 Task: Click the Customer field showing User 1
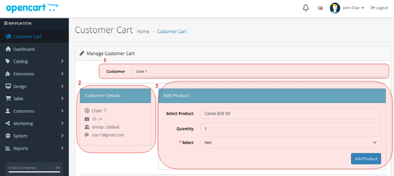(x=259, y=71)
